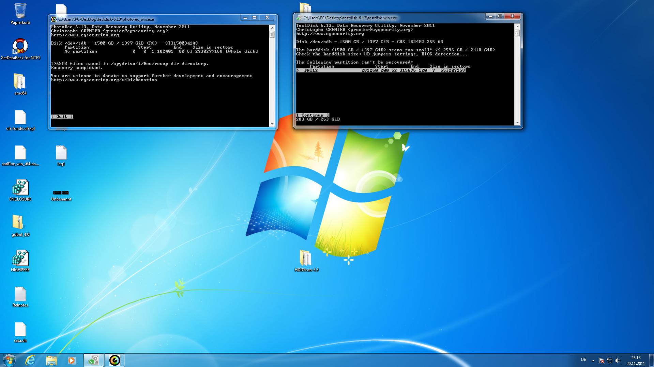
Task: Click the PhotoRec scrollbar thumb
Action: pos(272,34)
